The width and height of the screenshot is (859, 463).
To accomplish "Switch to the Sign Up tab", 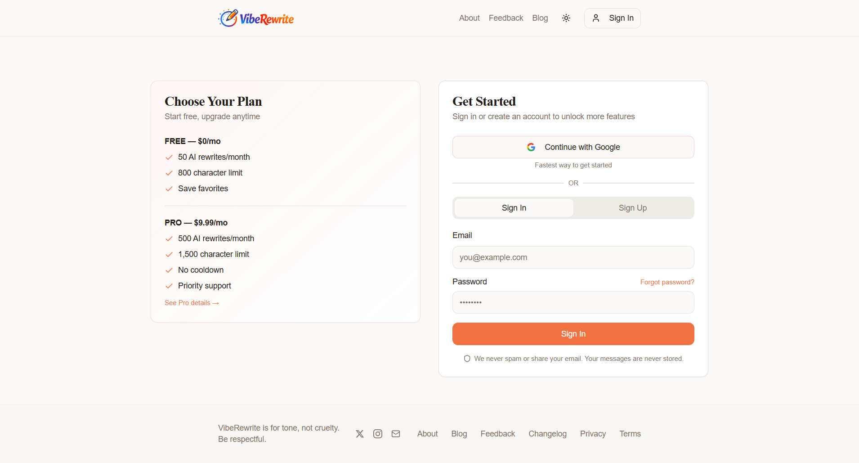I will click(x=633, y=208).
